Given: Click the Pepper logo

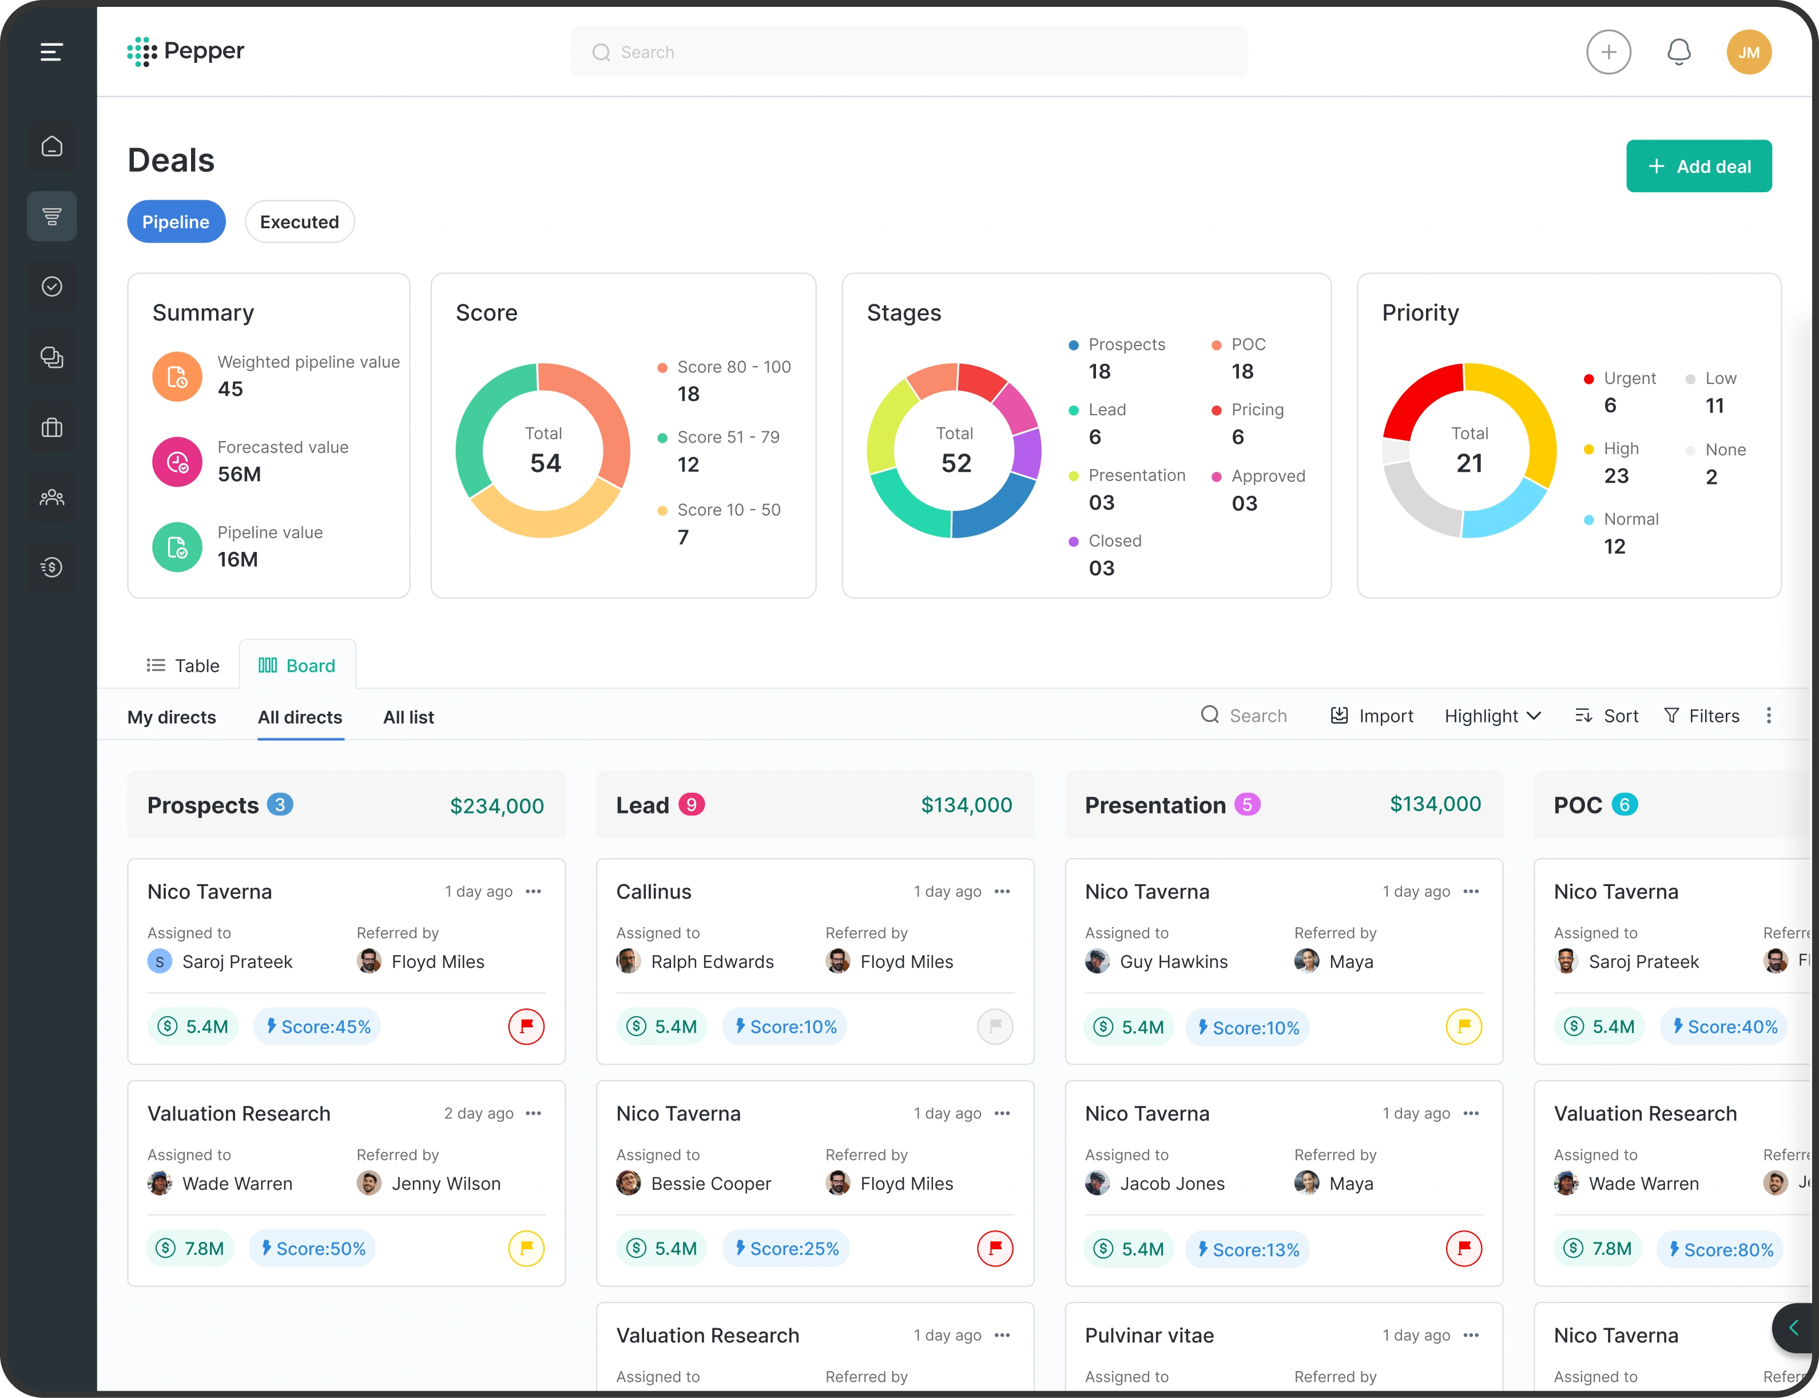Looking at the screenshot, I should 185,51.
